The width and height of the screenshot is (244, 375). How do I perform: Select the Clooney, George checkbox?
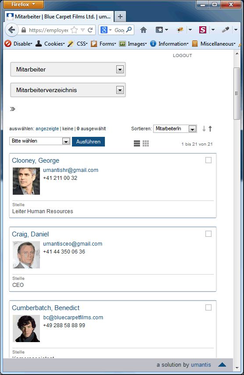pyautogui.click(x=208, y=160)
